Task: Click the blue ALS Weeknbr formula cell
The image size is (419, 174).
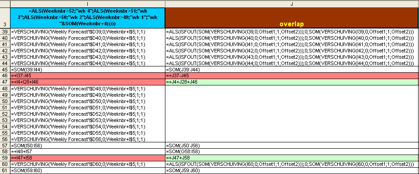Action: [88, 18]
